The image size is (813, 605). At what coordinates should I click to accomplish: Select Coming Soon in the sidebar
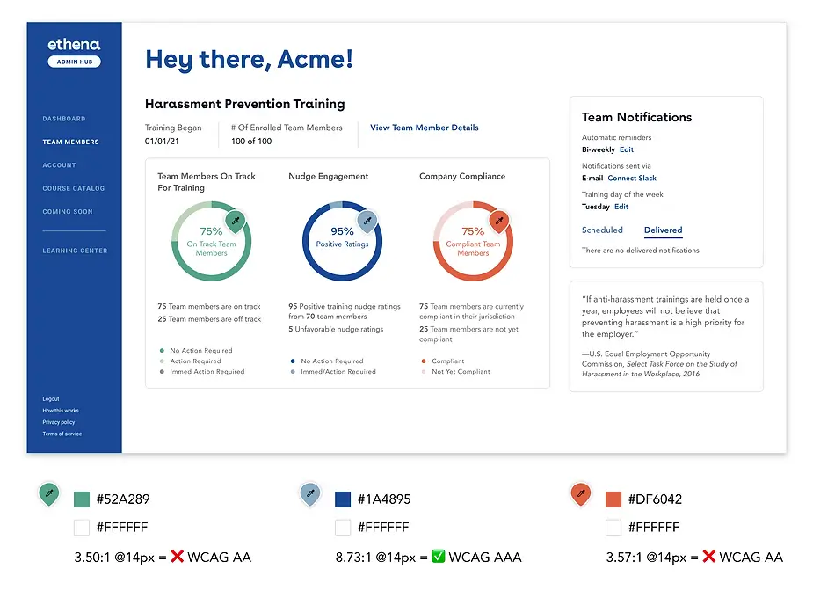pos(68,212)
